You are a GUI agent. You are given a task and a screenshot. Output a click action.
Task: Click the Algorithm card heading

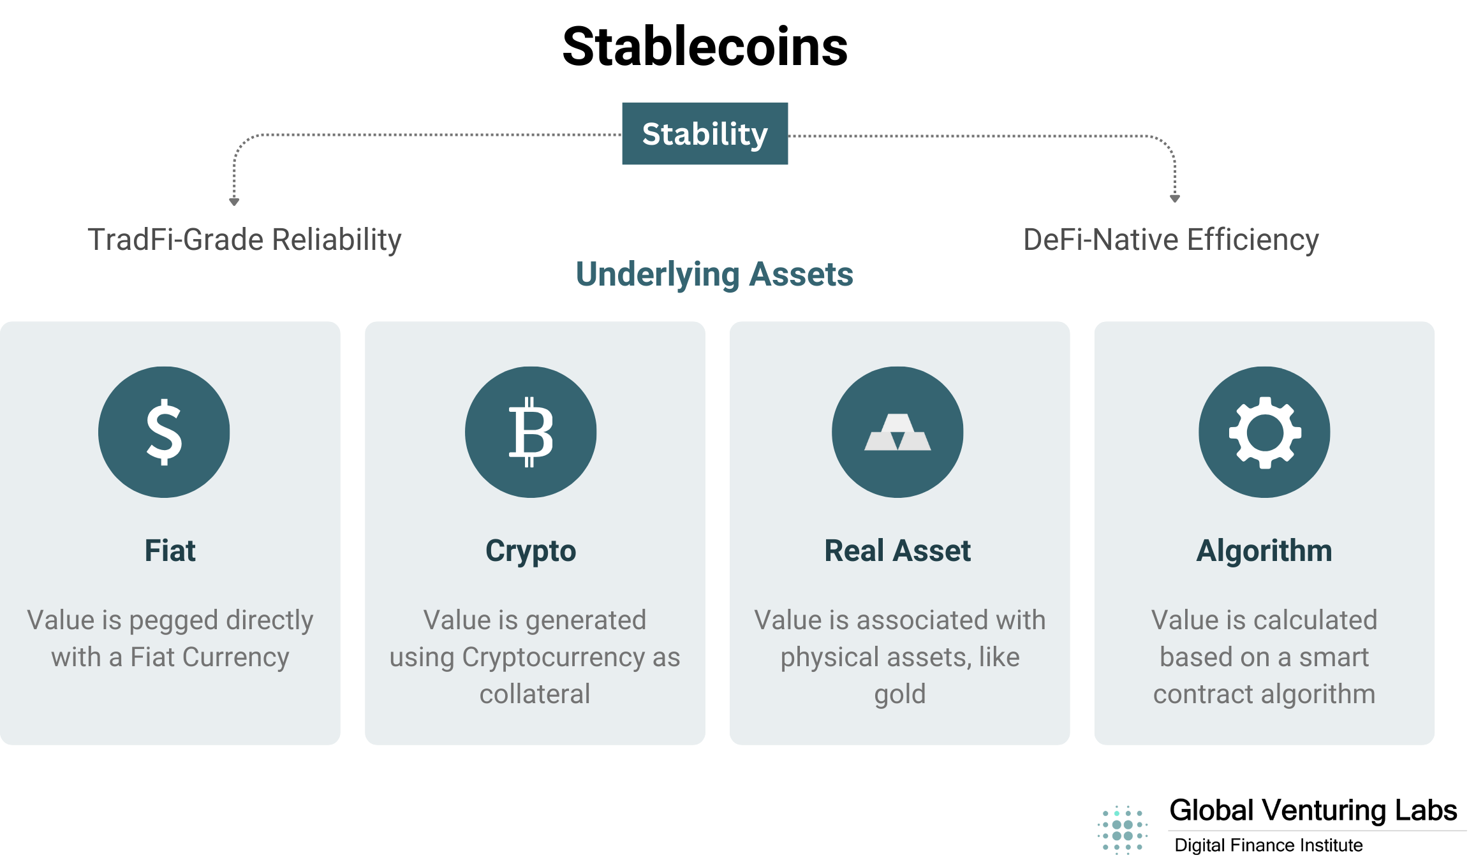[x=1264, y=551]
